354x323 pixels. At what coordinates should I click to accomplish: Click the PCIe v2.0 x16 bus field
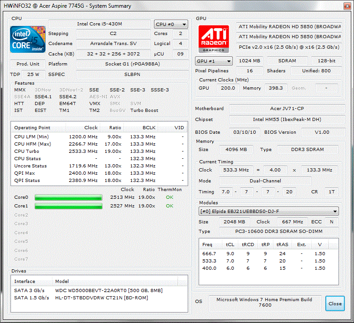[289, 47]
